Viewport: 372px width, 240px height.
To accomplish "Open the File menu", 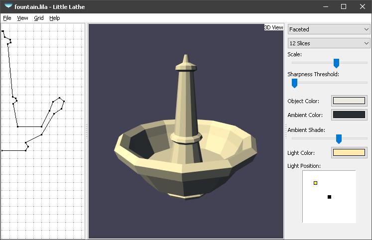I will 7,18.
